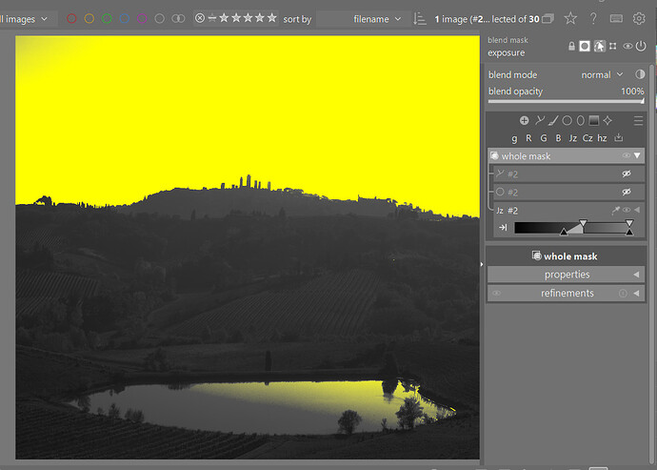Toggle the overlapping-circles color label operator

(x=178, y=18)
